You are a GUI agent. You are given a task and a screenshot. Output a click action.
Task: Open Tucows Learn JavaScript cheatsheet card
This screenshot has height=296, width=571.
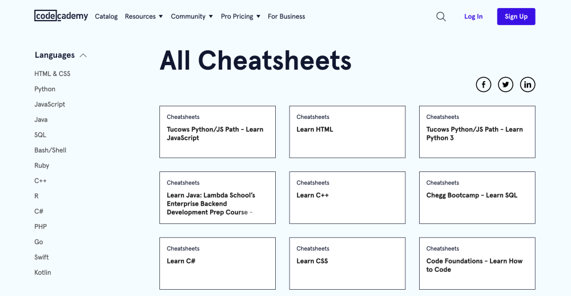(218, 132)
